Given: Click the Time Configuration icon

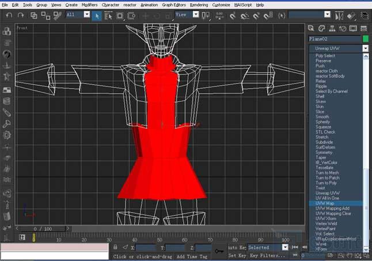Looking at the screenshot, I should 330,256.
